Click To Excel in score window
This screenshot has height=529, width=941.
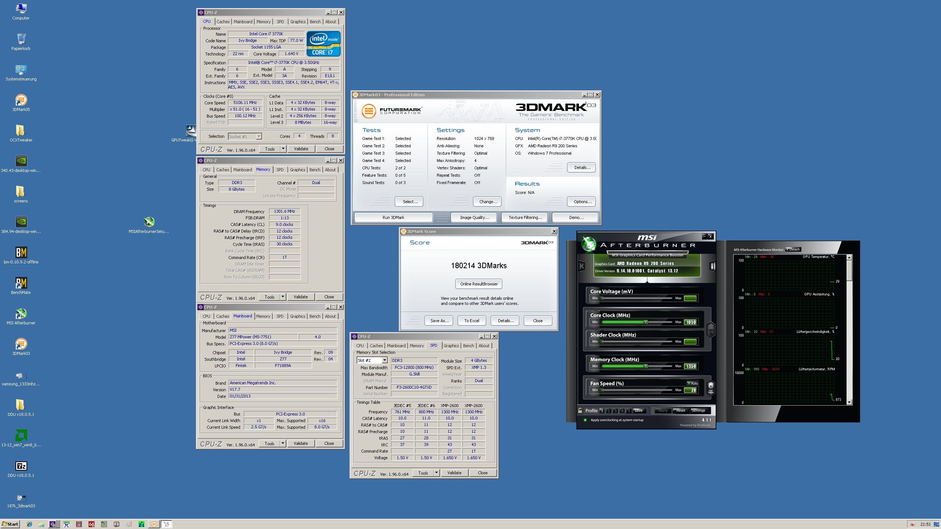472,321
